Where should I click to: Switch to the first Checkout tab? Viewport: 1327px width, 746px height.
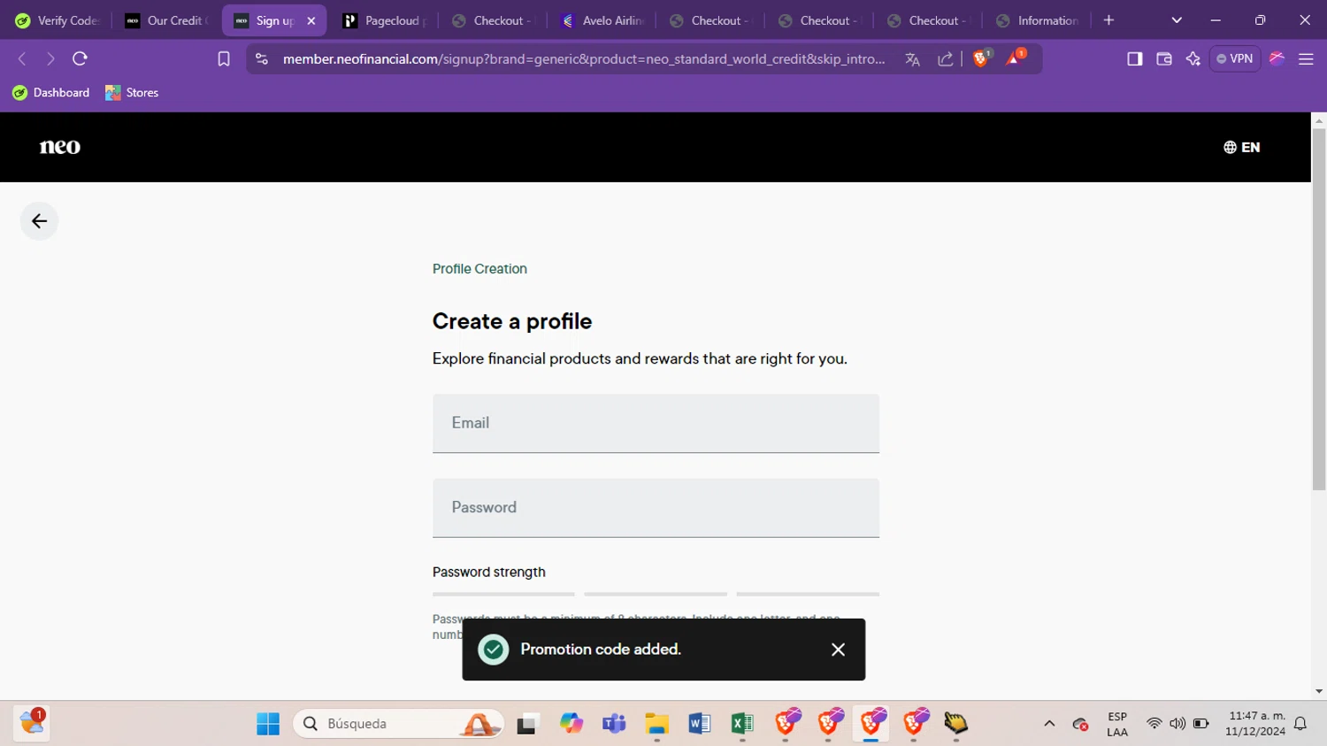coord(494,20)
